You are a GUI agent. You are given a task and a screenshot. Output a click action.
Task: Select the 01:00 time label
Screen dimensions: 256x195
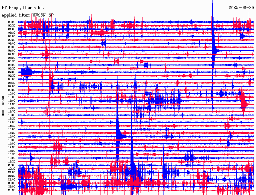[12, 29]
